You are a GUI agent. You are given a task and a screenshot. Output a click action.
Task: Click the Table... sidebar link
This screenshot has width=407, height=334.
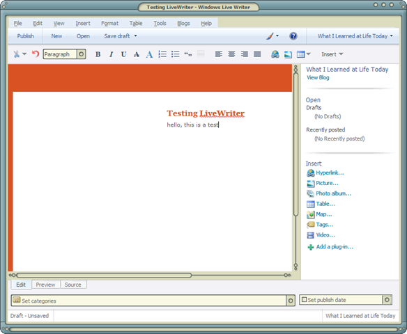coord(325,204)
